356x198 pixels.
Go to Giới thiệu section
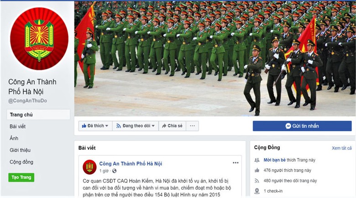[20, 150]
